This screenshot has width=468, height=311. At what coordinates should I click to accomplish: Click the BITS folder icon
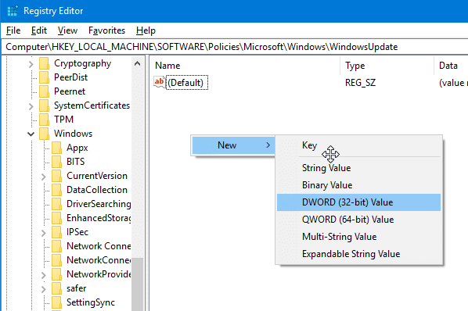point(56,162)
